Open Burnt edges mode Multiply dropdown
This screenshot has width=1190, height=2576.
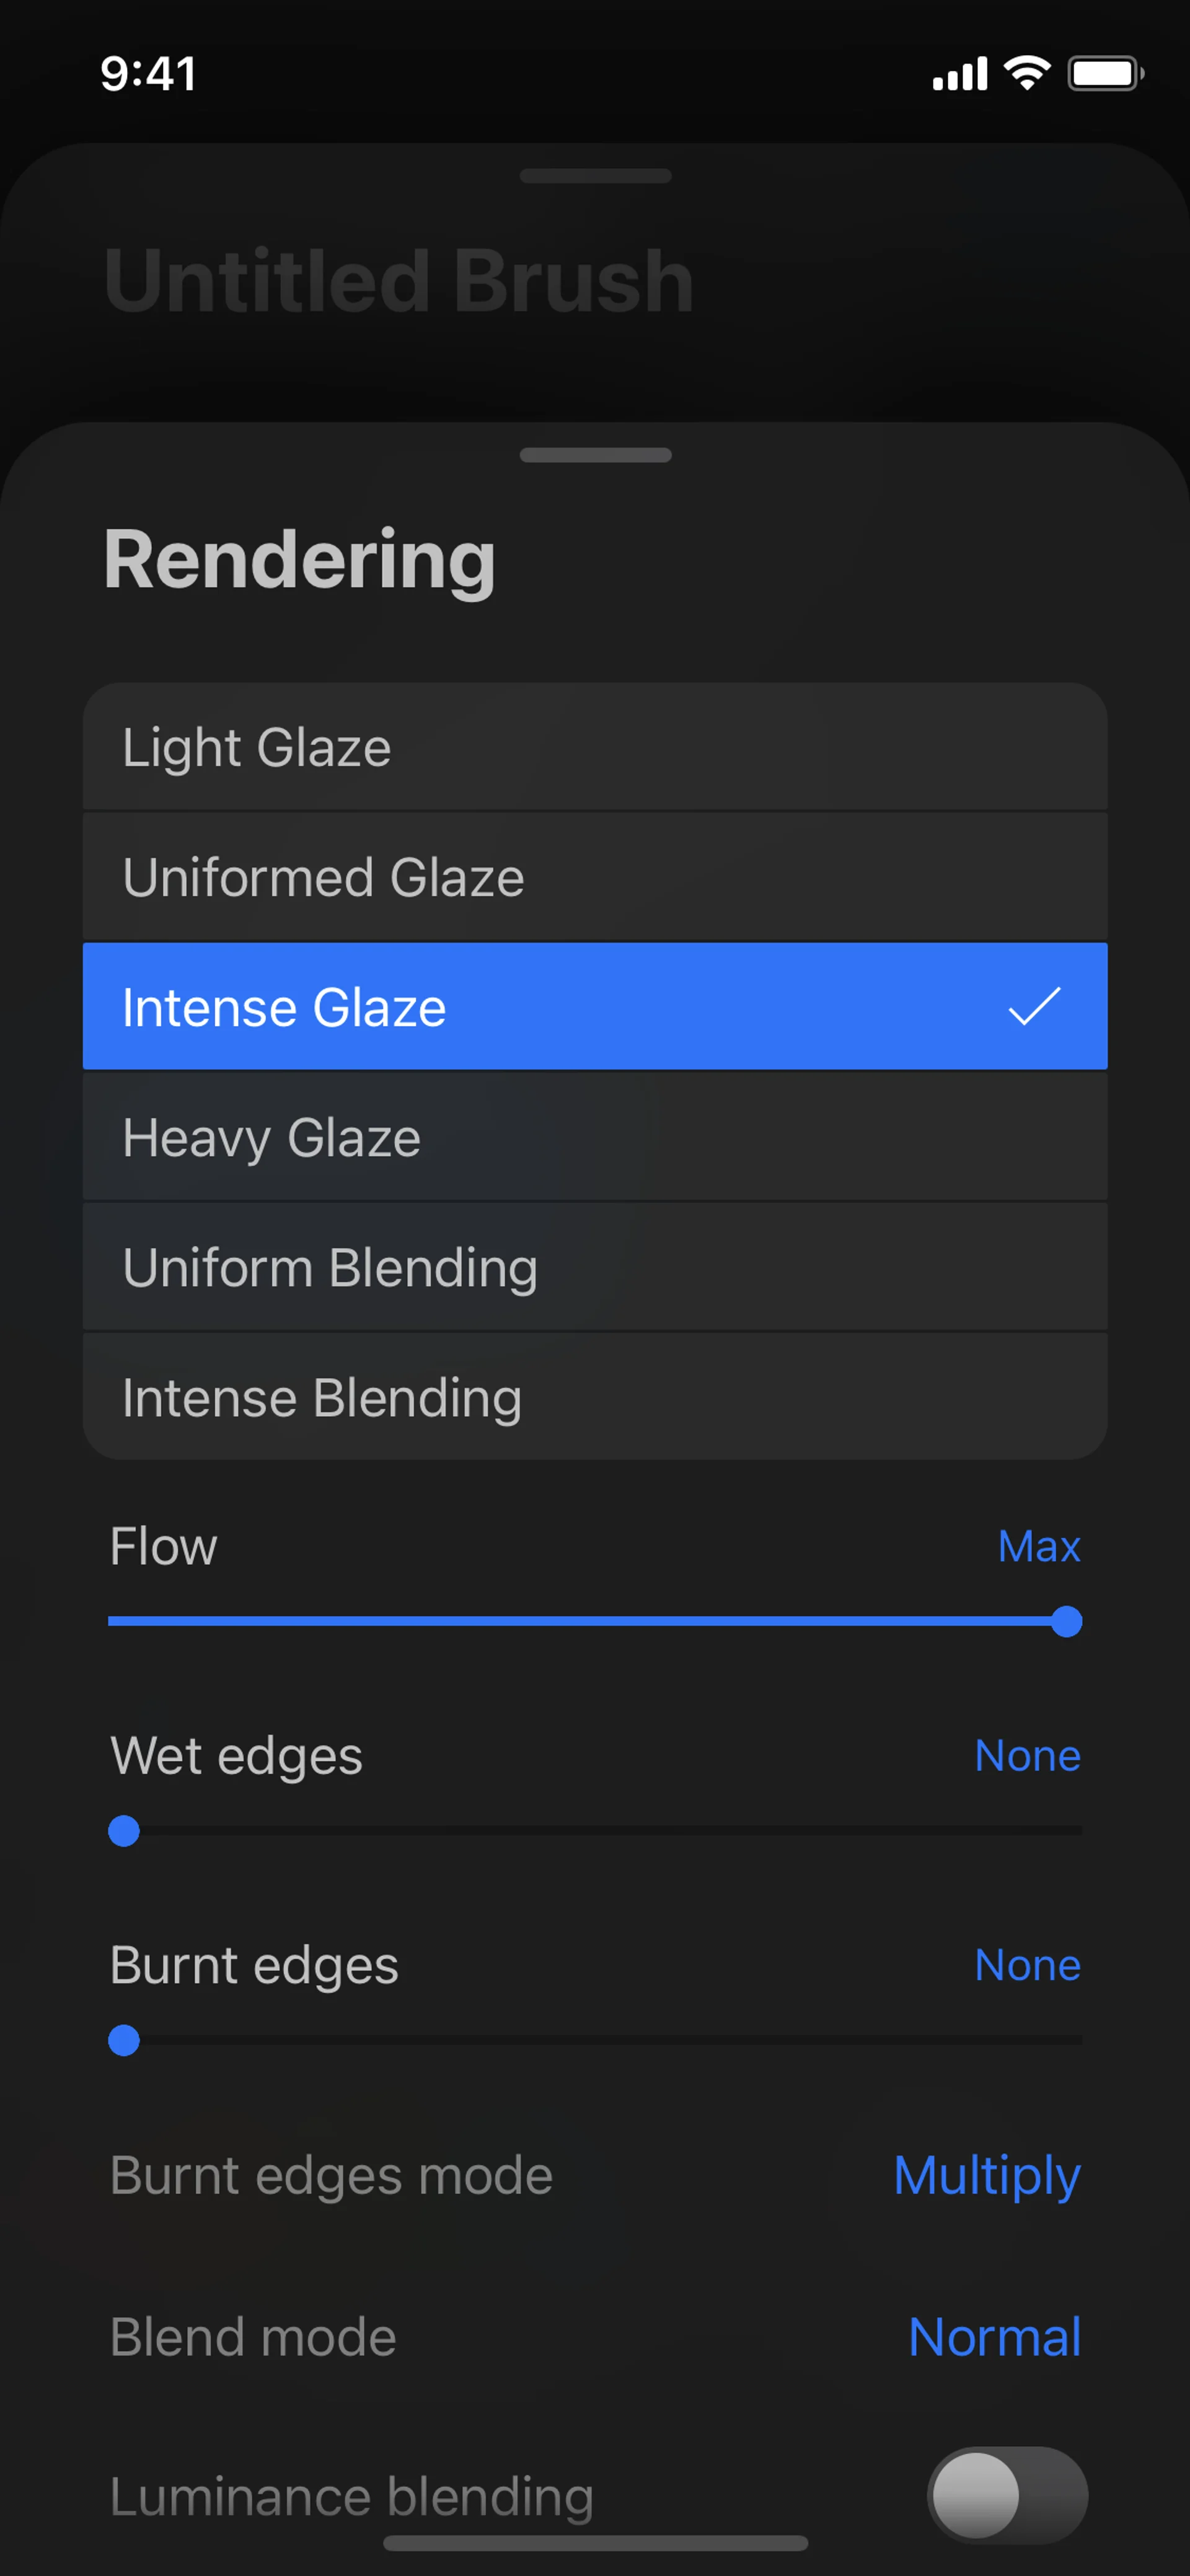(986, 2175)
